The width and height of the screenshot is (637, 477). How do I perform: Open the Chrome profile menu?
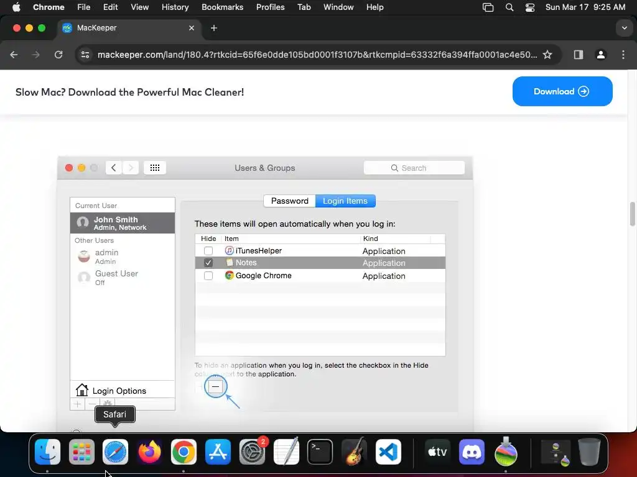coord(600,55)
